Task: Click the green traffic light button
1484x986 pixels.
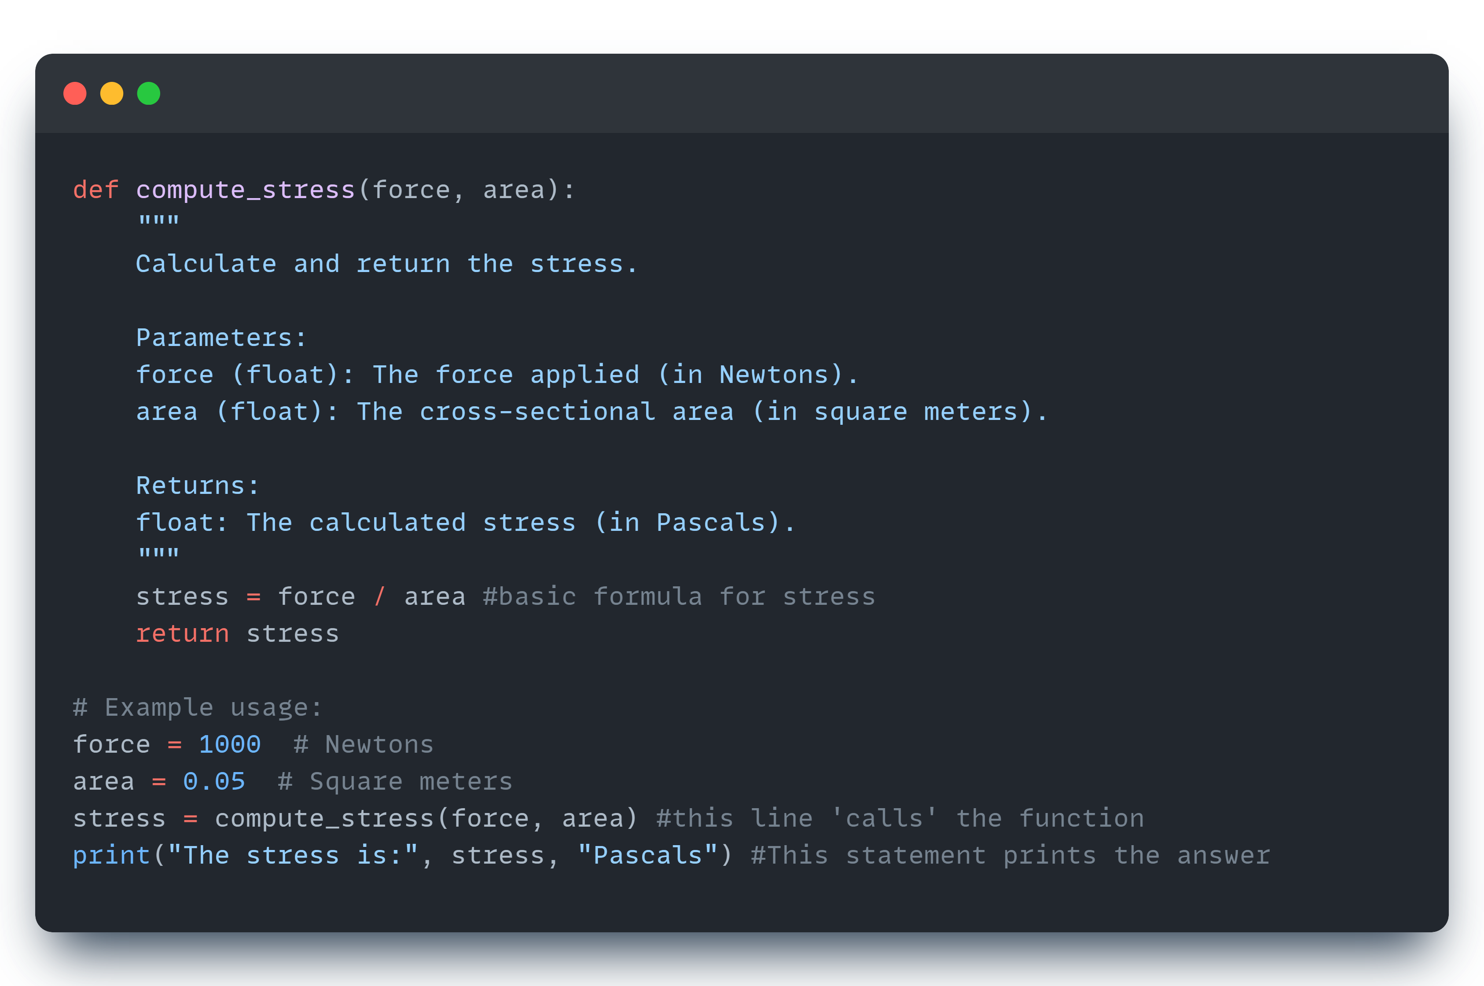Action: (x=149, y=93)
